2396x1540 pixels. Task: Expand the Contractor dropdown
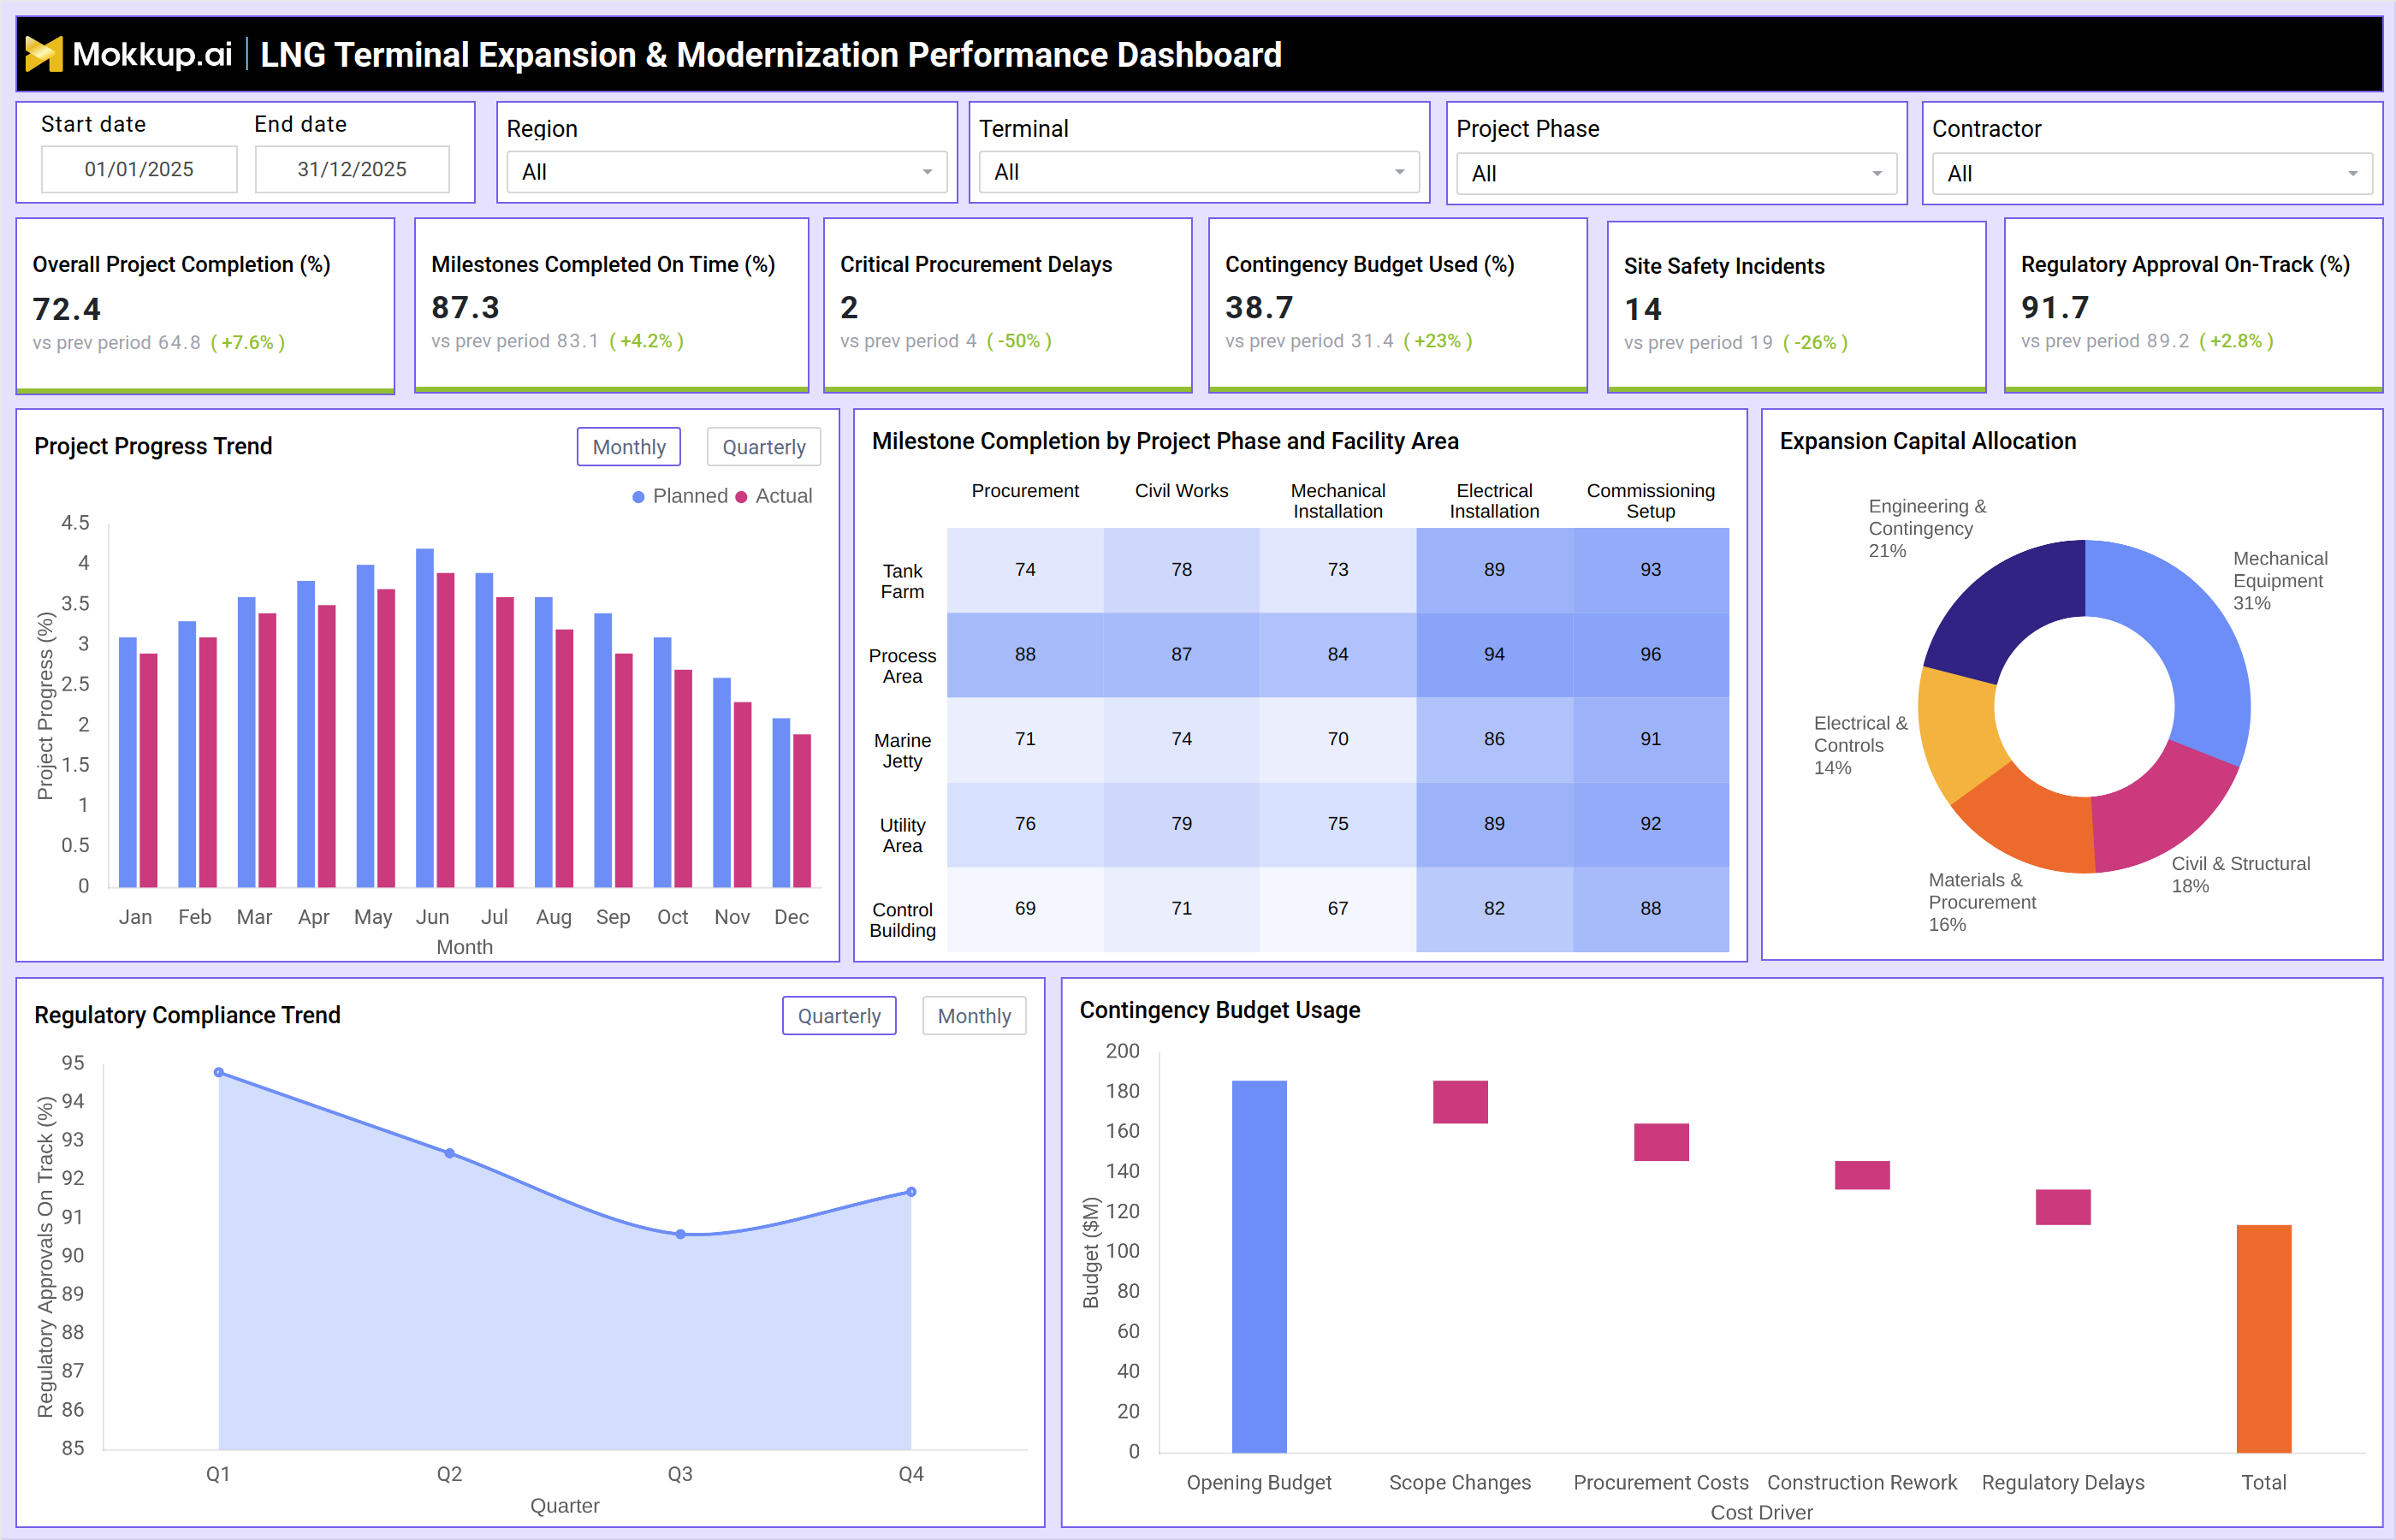(2151, 174)
